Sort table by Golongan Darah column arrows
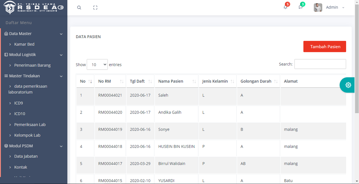Viewport: 359px width, 184px height. (276, 82)
